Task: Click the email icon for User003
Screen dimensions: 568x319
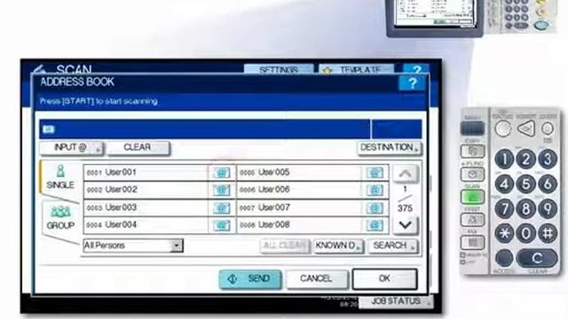Action: pos(221,207)
